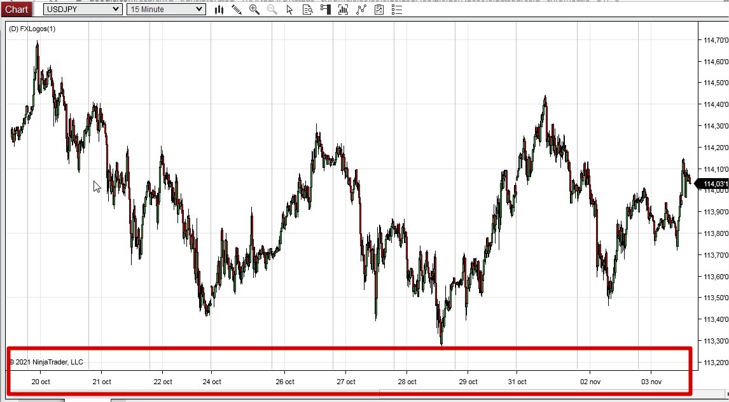Screen dimensions: 729x402
Task: Click the clipboard icon in toolbar
Action: (379, 10)
